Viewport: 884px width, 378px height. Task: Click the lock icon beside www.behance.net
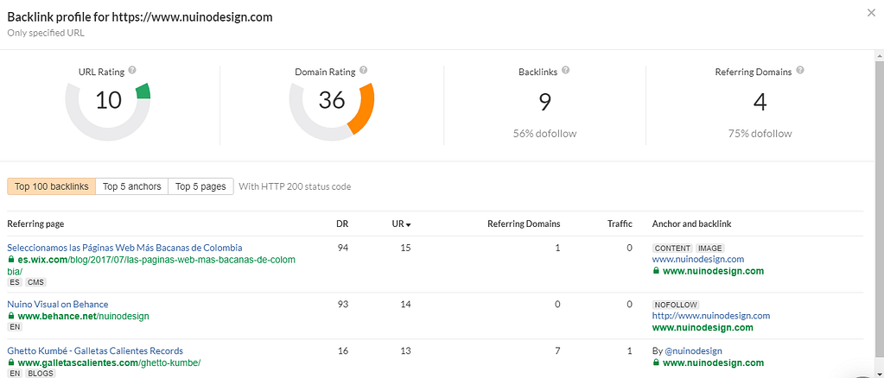tap(10, 316)
